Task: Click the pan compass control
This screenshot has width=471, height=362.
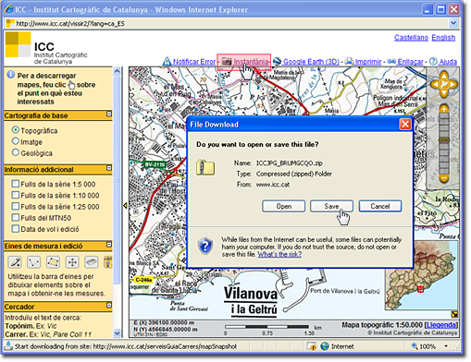Action: tap(444, 84)
